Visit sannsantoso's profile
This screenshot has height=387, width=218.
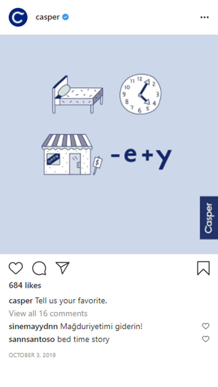click(x=32, y=340)
